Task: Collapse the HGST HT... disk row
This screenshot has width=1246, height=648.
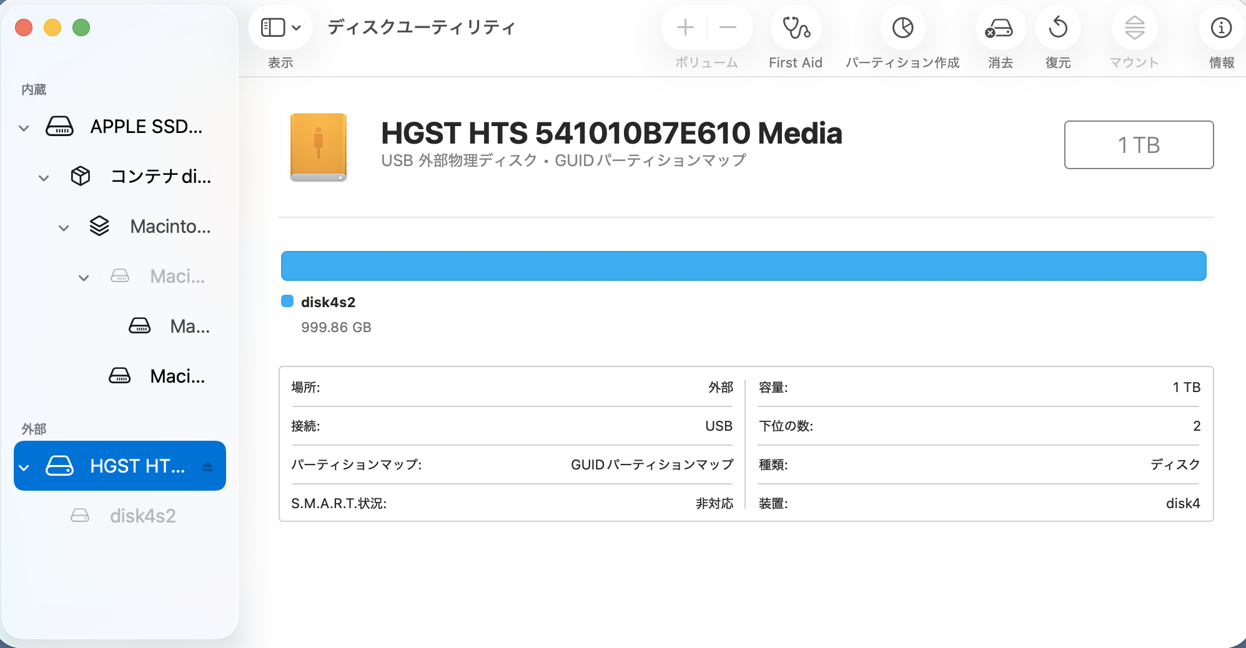Action: [x=24, y=468]
